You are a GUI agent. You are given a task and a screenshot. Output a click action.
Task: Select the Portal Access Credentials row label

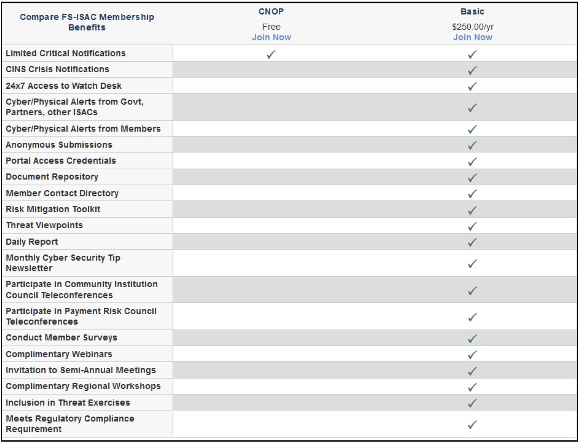[61, 161]
